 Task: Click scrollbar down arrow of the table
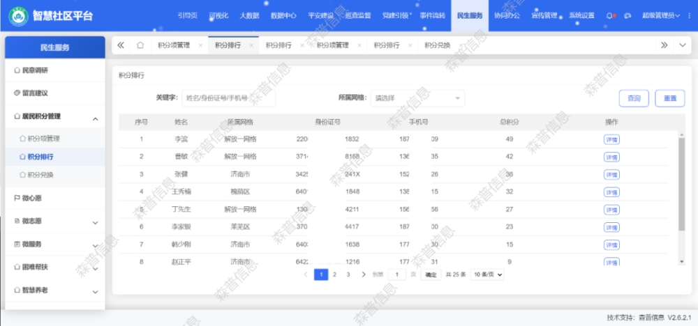[x=681, y=262]
